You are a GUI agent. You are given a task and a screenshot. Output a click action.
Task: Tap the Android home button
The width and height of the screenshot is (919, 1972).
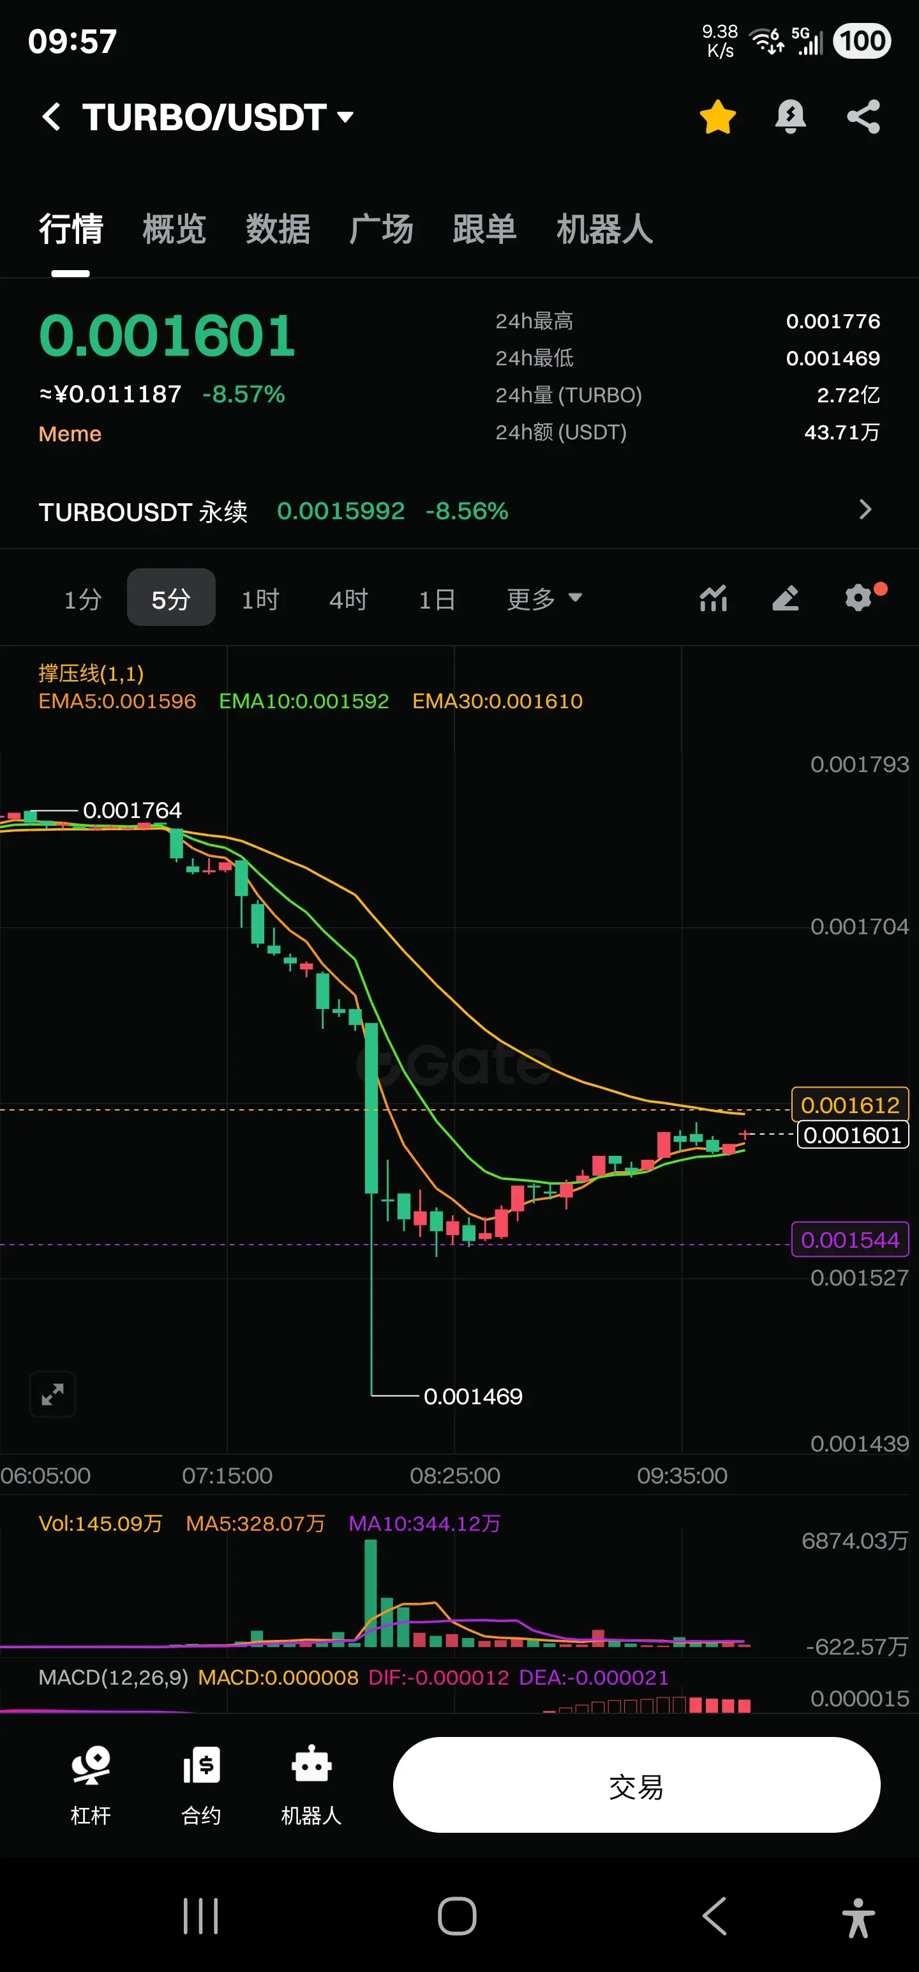[457, 1916]
